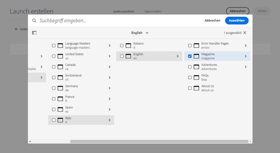280x153 pixels.
Task: Clear selection with the X icon
Action: coord(245,33)
